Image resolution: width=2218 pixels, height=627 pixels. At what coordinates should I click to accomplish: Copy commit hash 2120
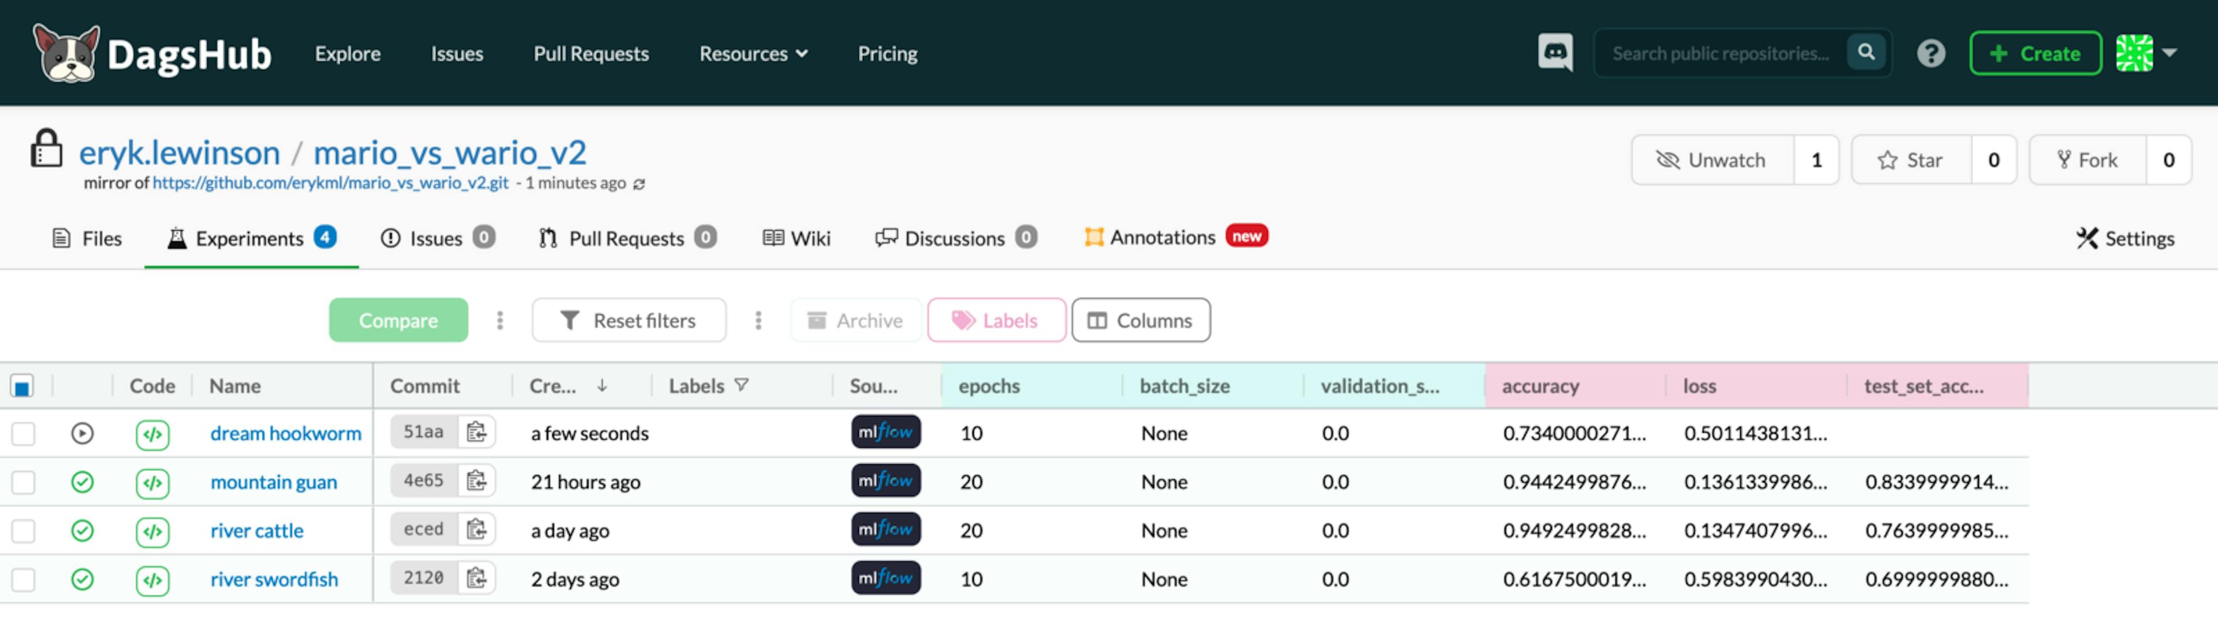pyautogui.click(x=476, y=578)
